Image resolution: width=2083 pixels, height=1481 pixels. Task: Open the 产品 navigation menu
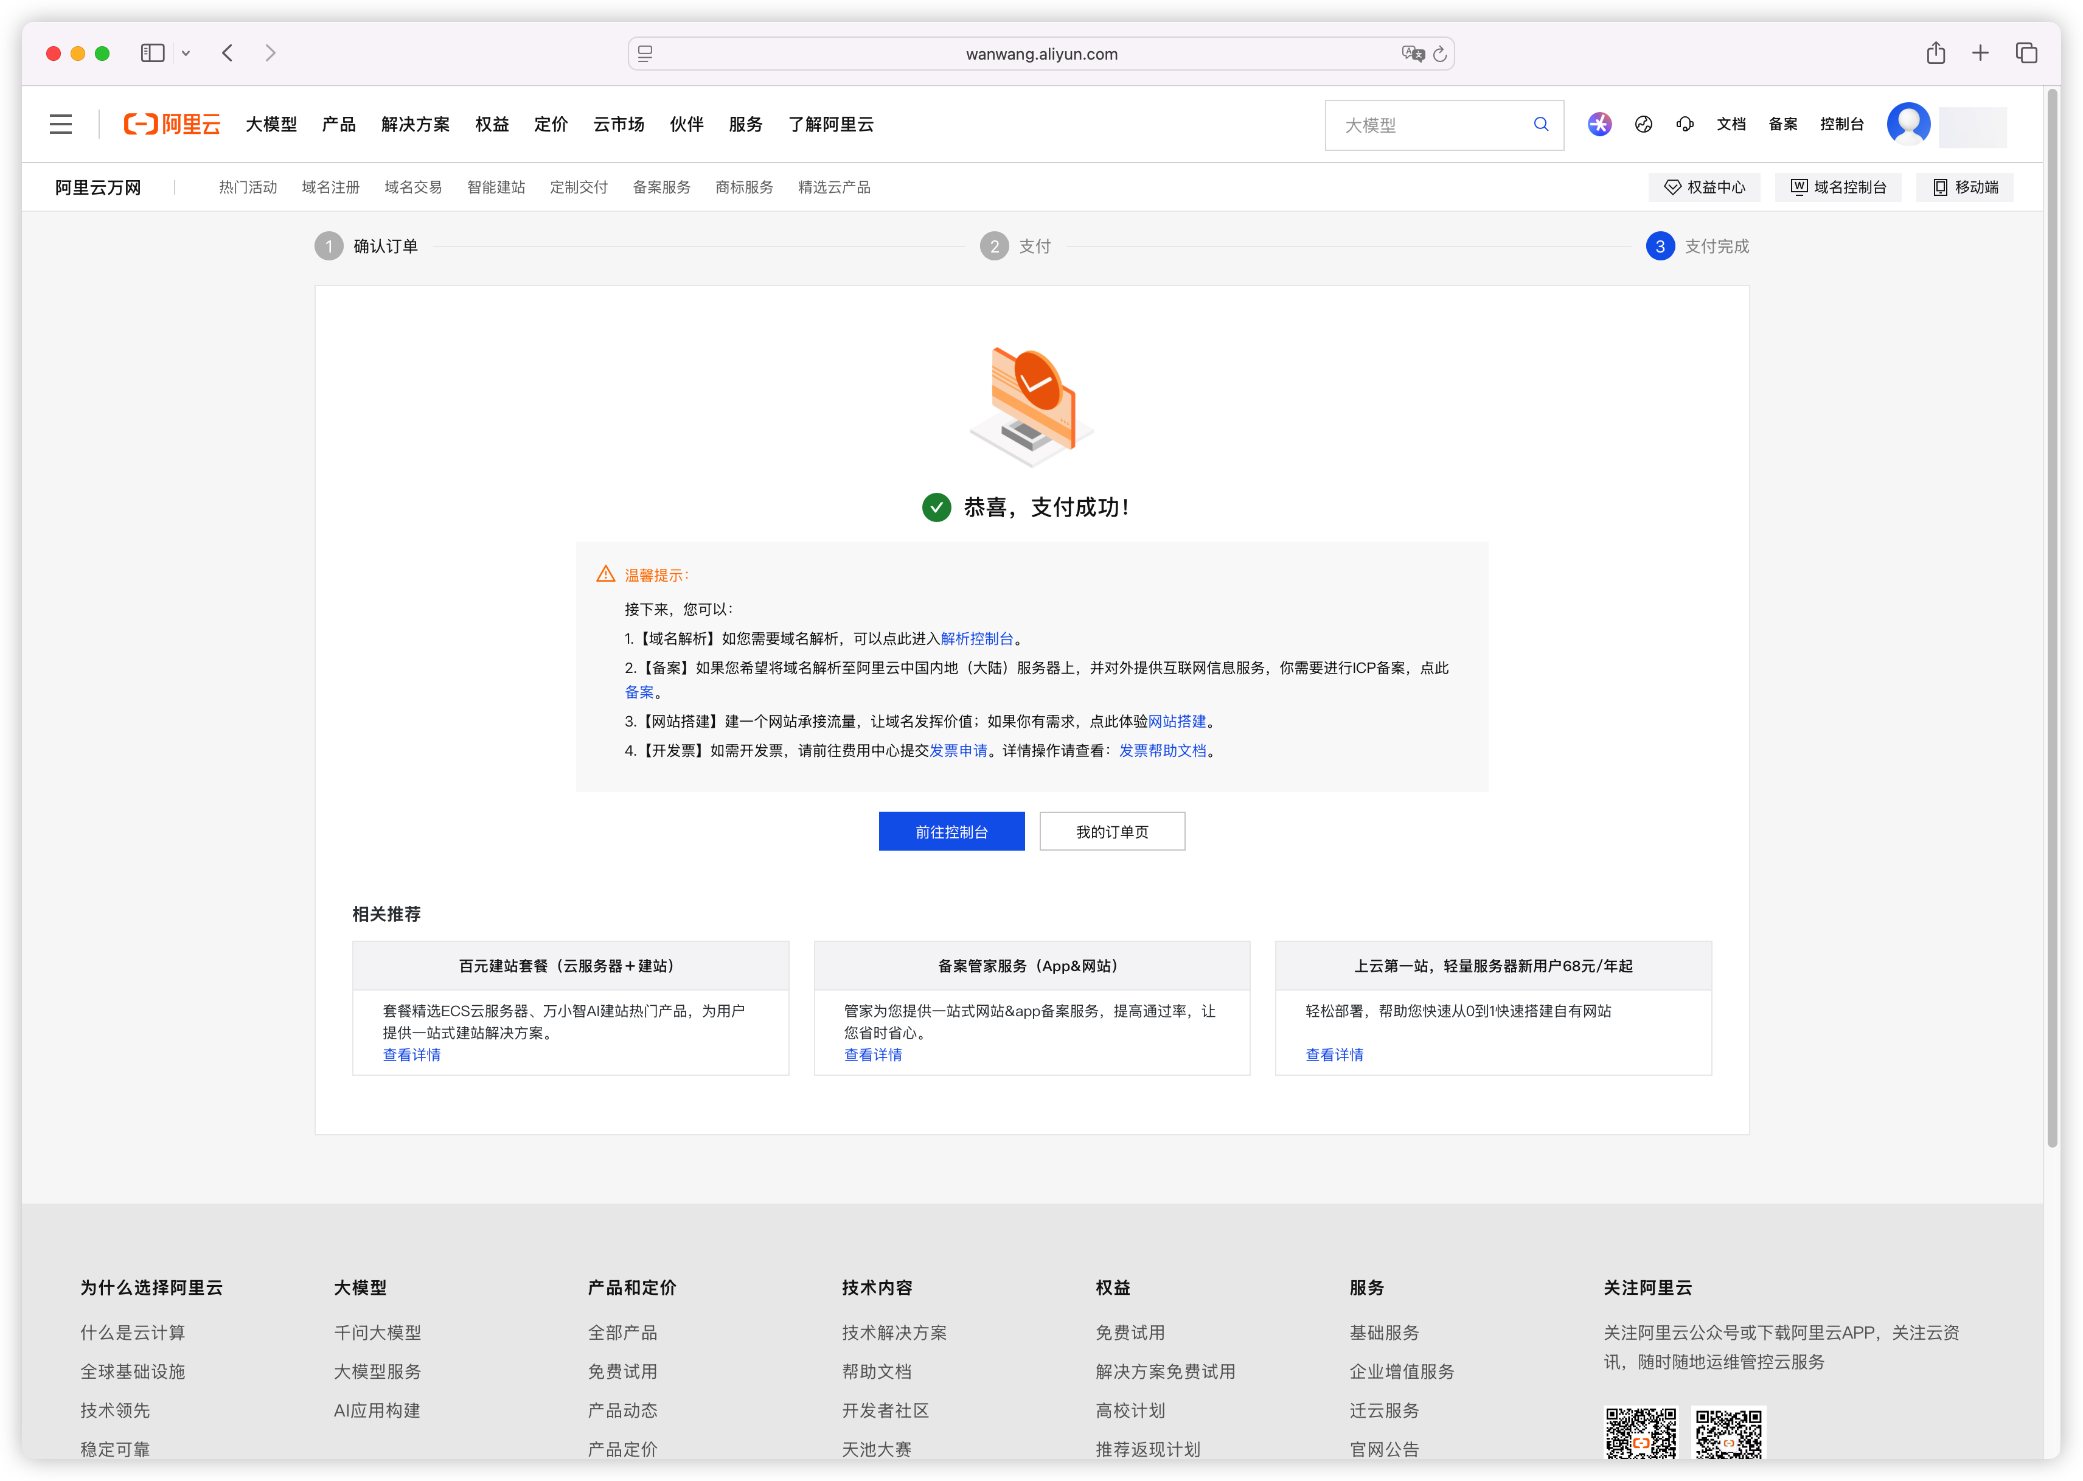pos(338,124)
